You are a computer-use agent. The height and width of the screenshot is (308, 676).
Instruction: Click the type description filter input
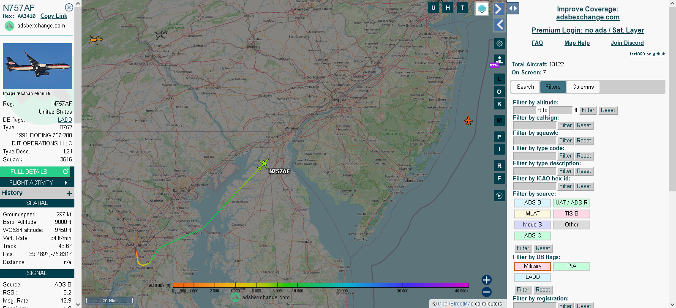(x=534, y=171)
